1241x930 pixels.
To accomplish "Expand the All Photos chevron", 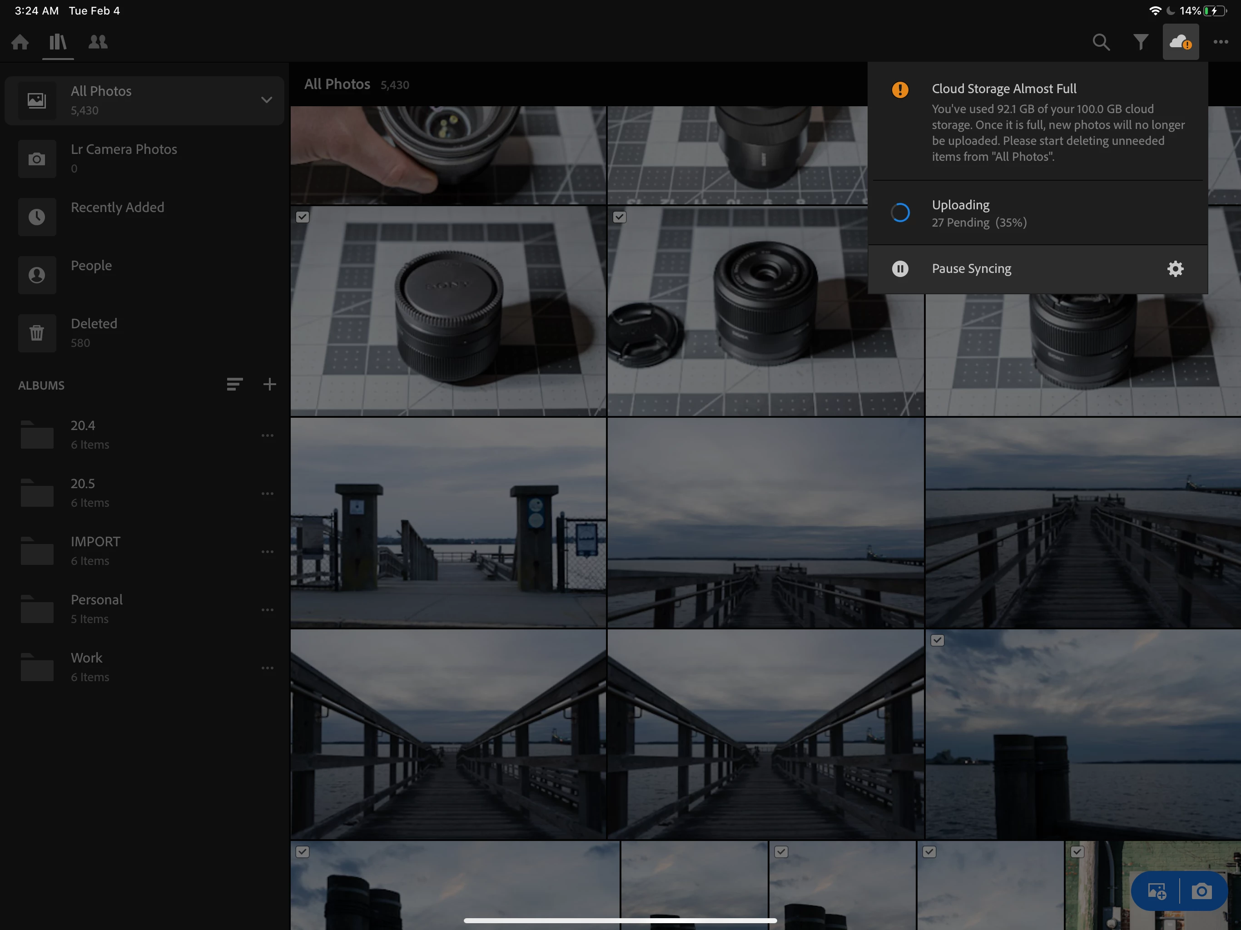I will tap(267, 100).
